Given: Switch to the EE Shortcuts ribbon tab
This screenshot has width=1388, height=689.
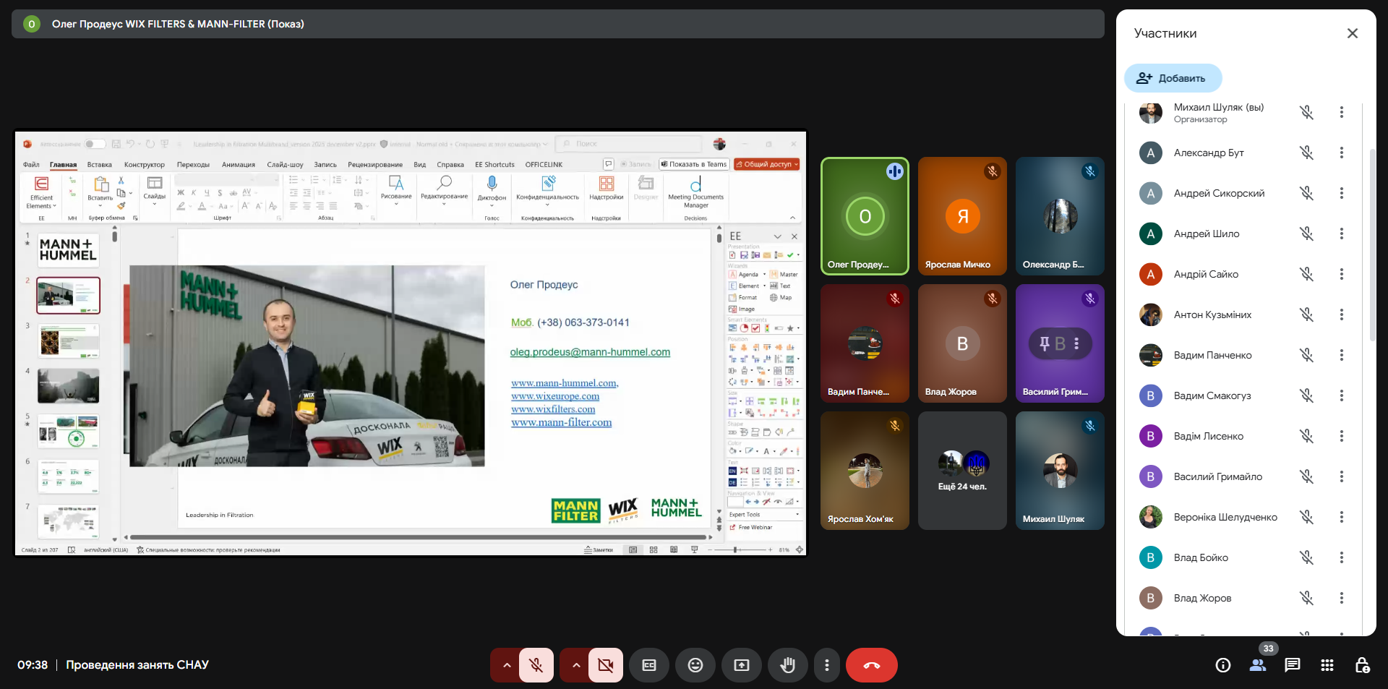Looking at the screenshot, I should (x=494, y=165).
